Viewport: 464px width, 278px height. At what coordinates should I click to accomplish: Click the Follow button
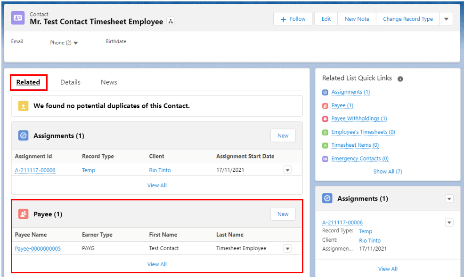[x=293, y=19]
